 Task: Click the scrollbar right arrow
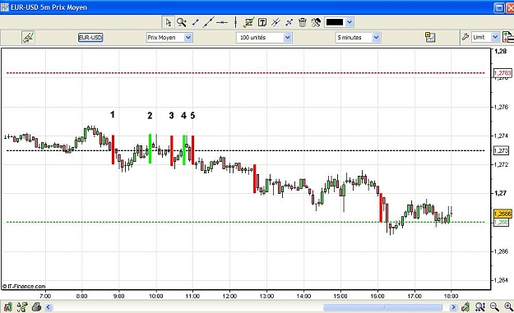(x=453, y=307)
